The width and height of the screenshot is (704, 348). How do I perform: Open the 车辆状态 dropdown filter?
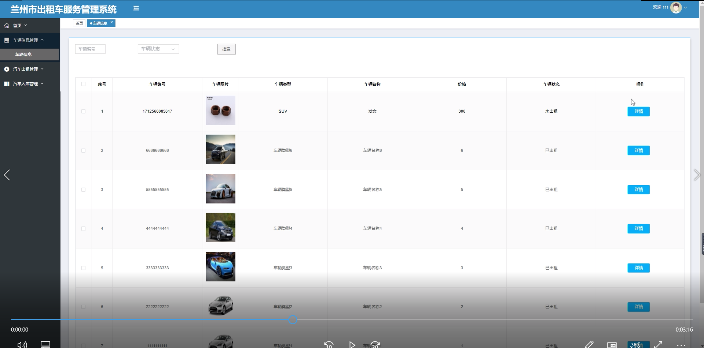pyautogui.click(x=158, y=49)
